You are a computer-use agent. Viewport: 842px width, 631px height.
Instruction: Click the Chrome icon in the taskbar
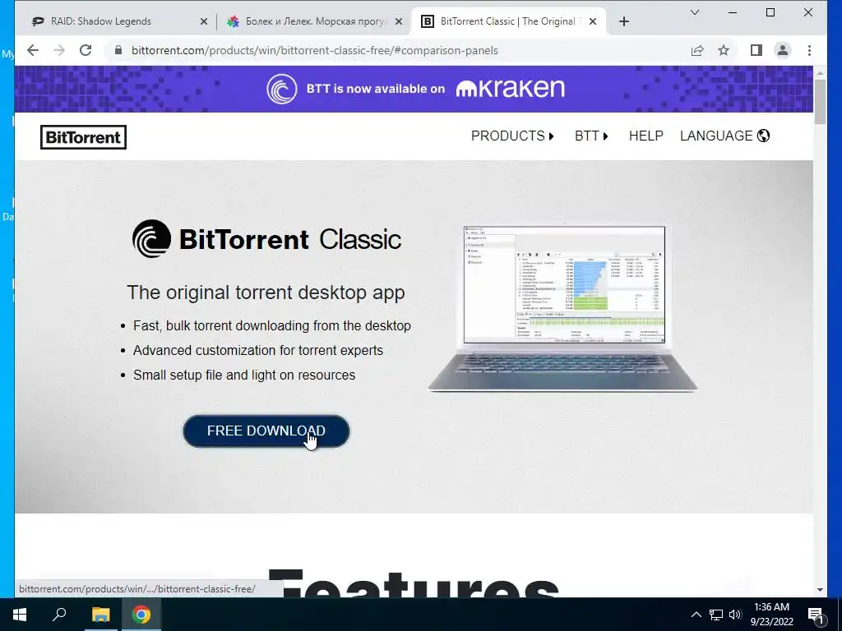[x=141, y=615]
